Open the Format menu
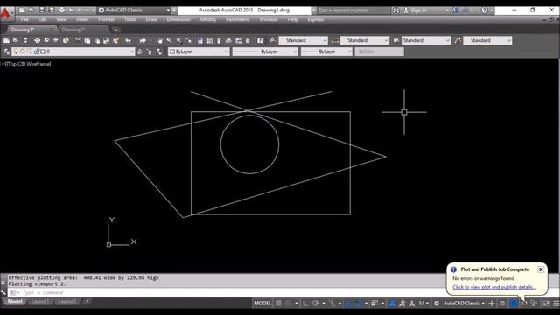The height and width of the screenshot is (315, 560). pos(106,19)
